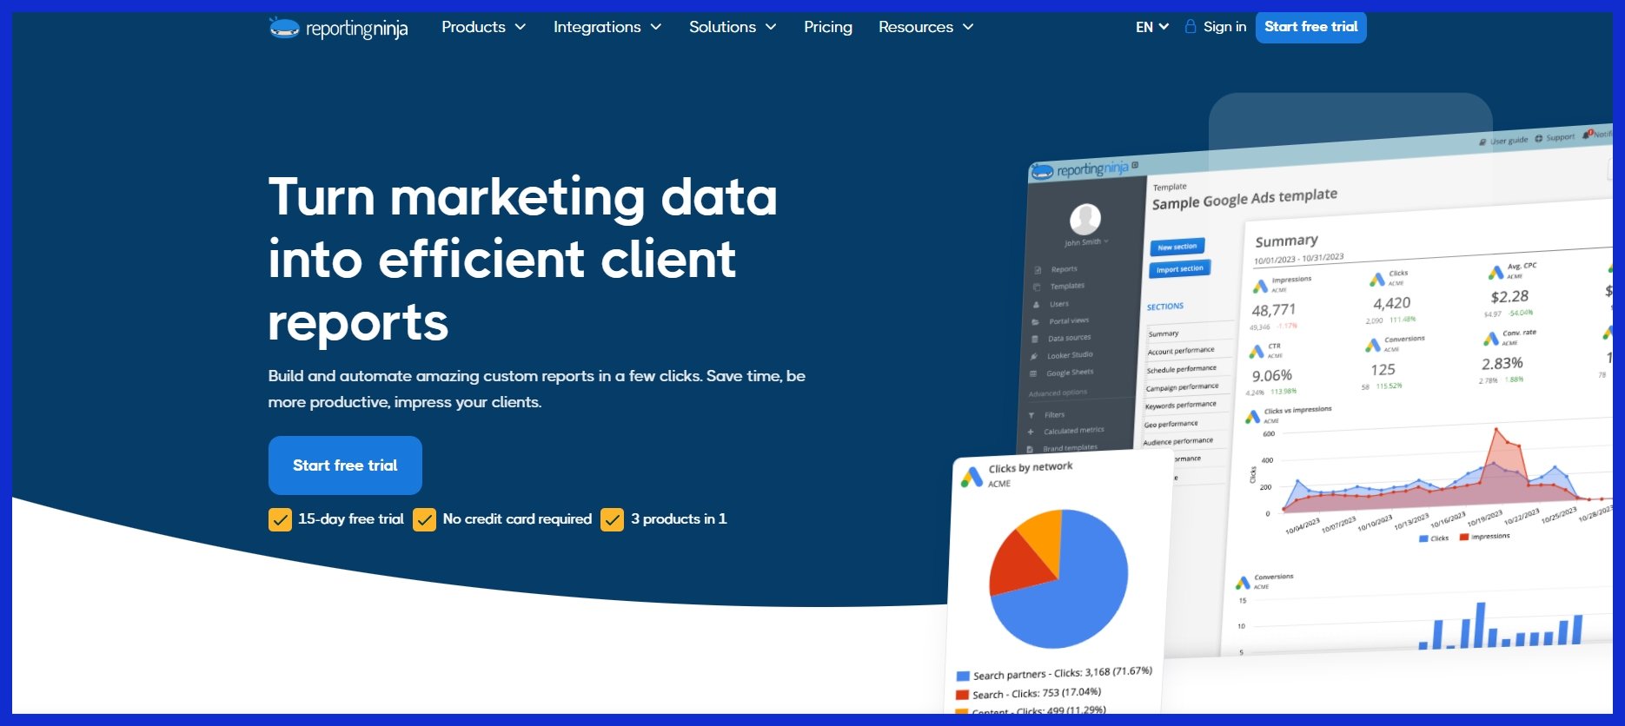
Task: Click the Google Ads icon beside Clicks metric
Action: (1377, 279)
